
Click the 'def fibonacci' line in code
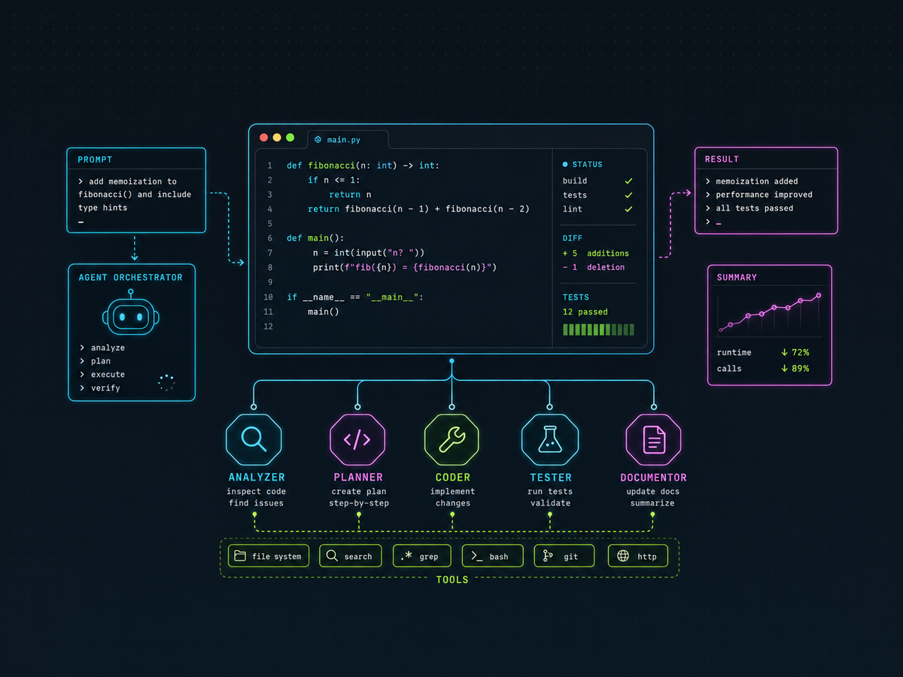363,165
